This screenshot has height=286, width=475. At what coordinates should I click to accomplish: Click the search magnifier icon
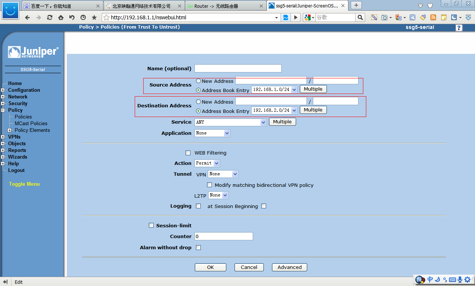[x=360, y=17]
